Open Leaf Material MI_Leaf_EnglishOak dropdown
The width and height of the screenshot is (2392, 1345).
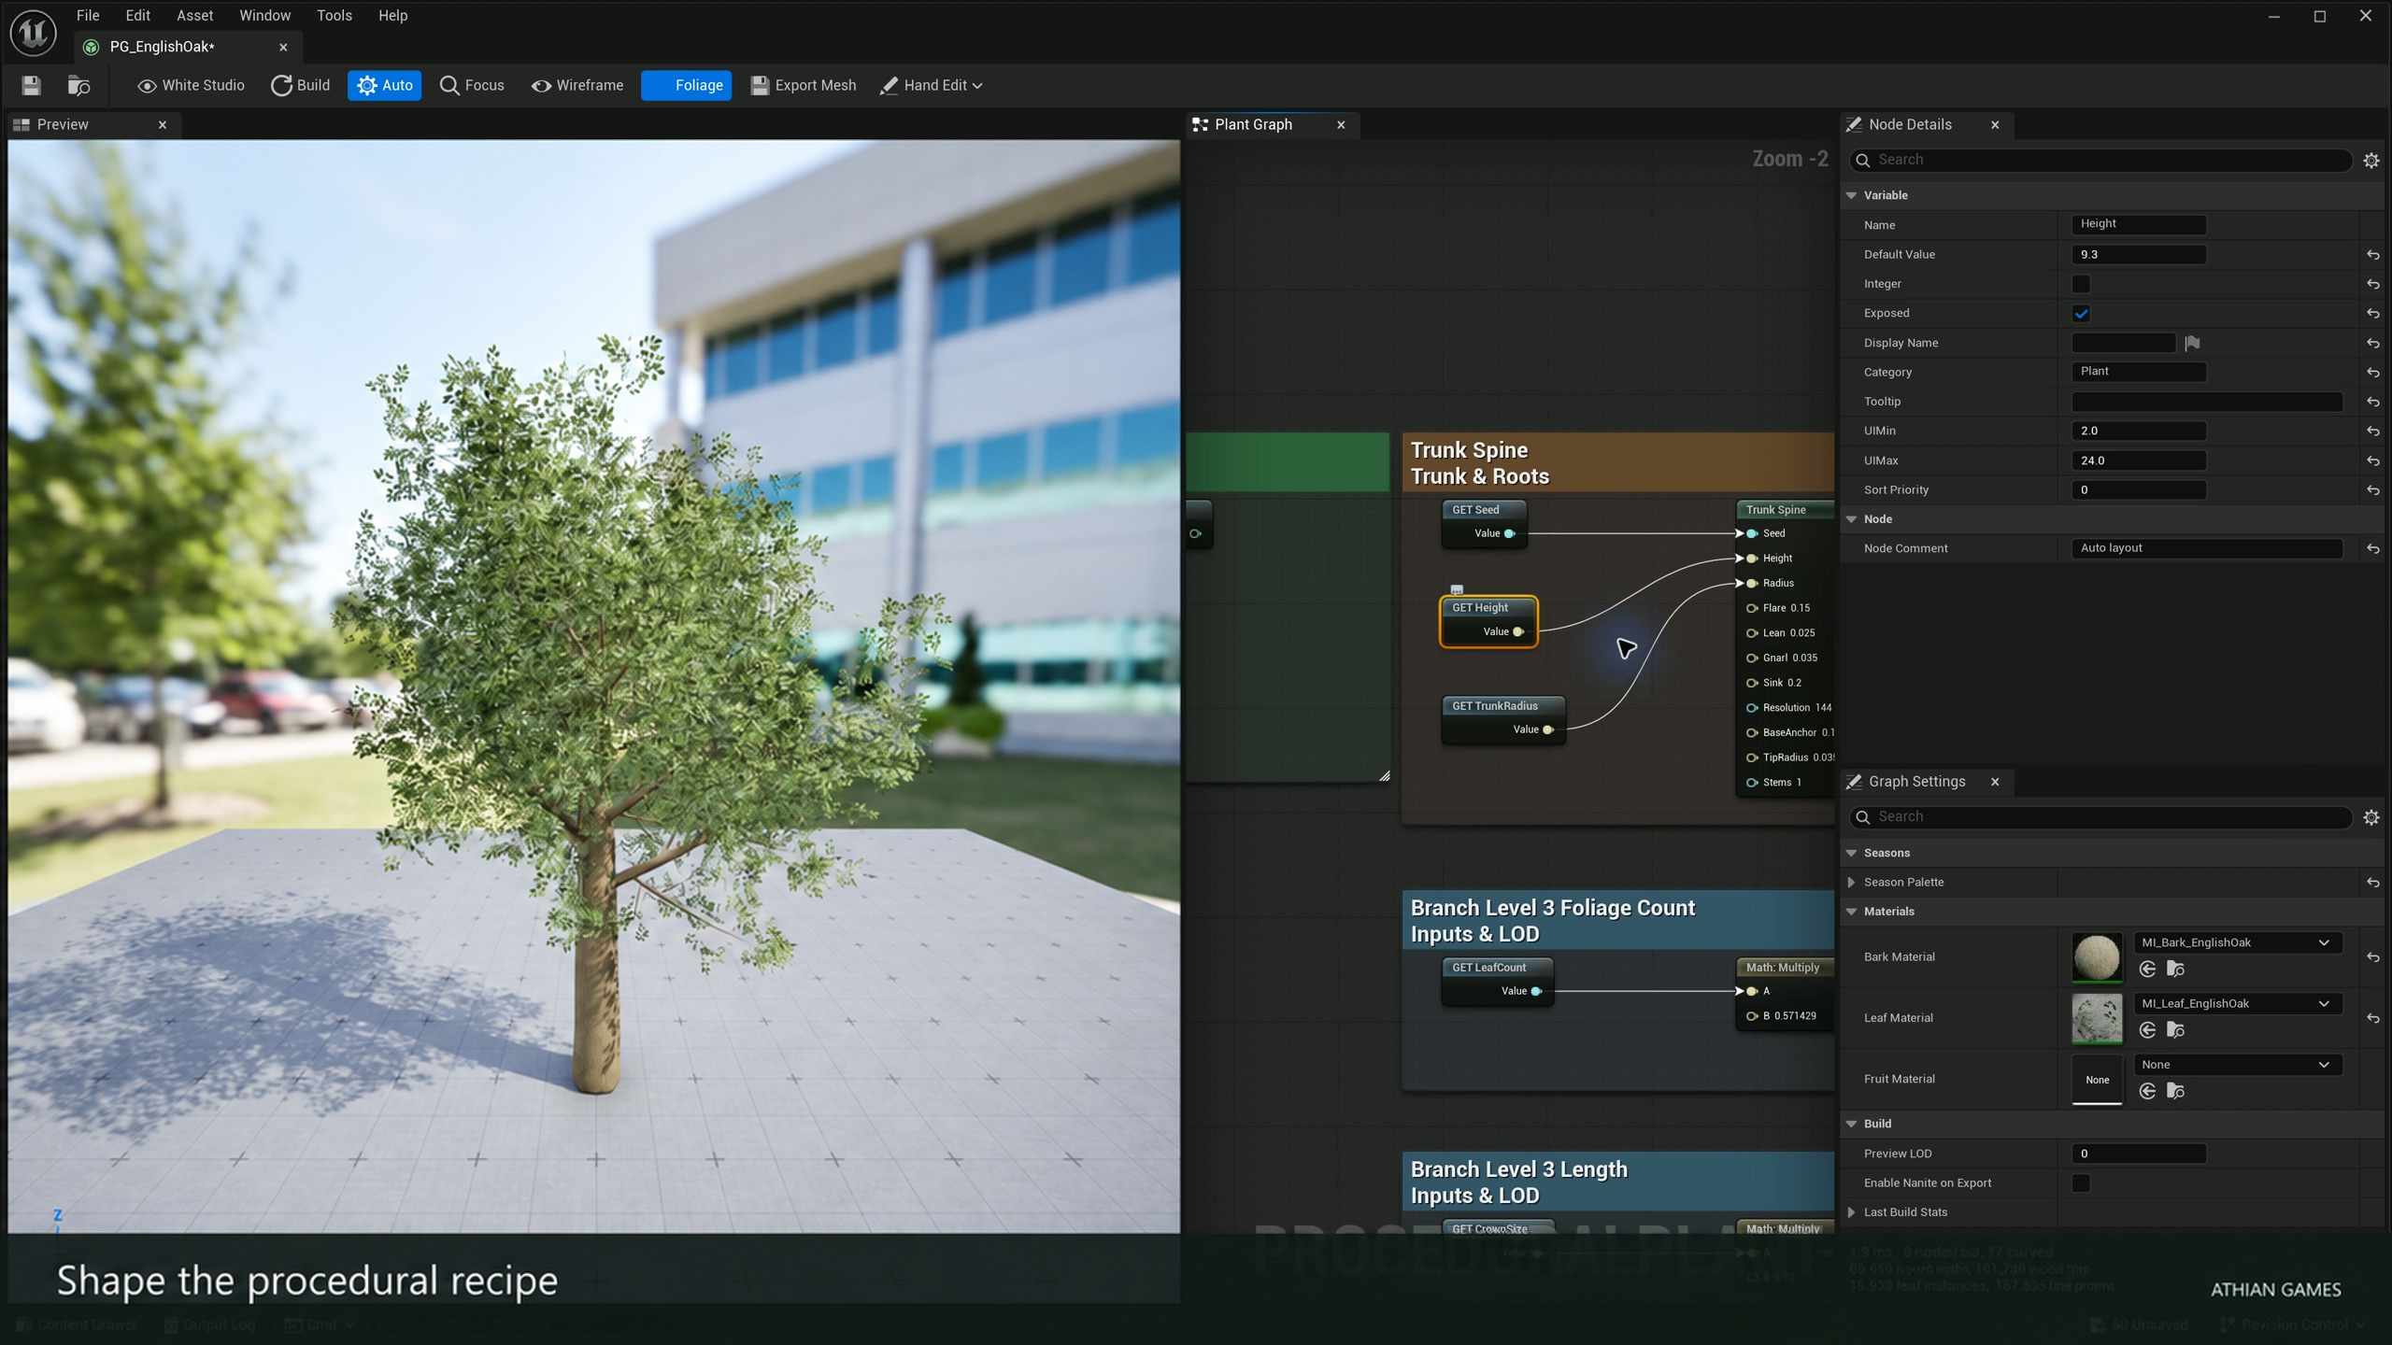coord(2237,1003)
